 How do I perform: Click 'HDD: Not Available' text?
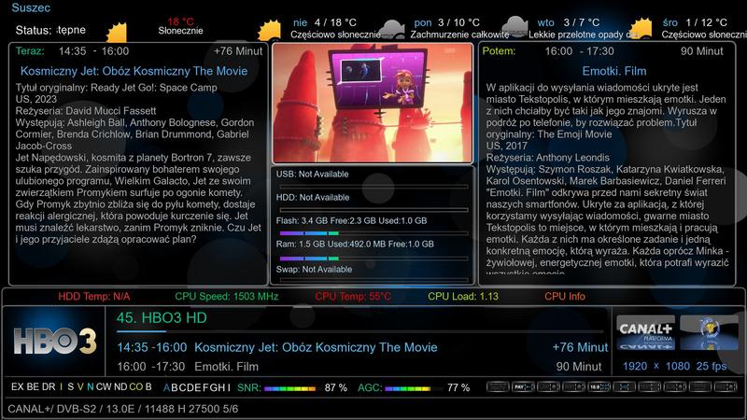[313, 197]
